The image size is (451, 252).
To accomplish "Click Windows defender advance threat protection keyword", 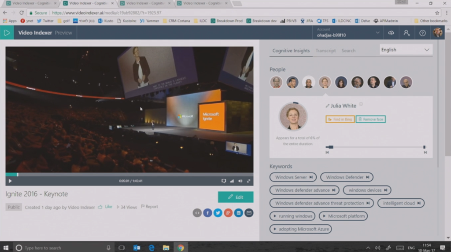I will [x=322, y=203].
